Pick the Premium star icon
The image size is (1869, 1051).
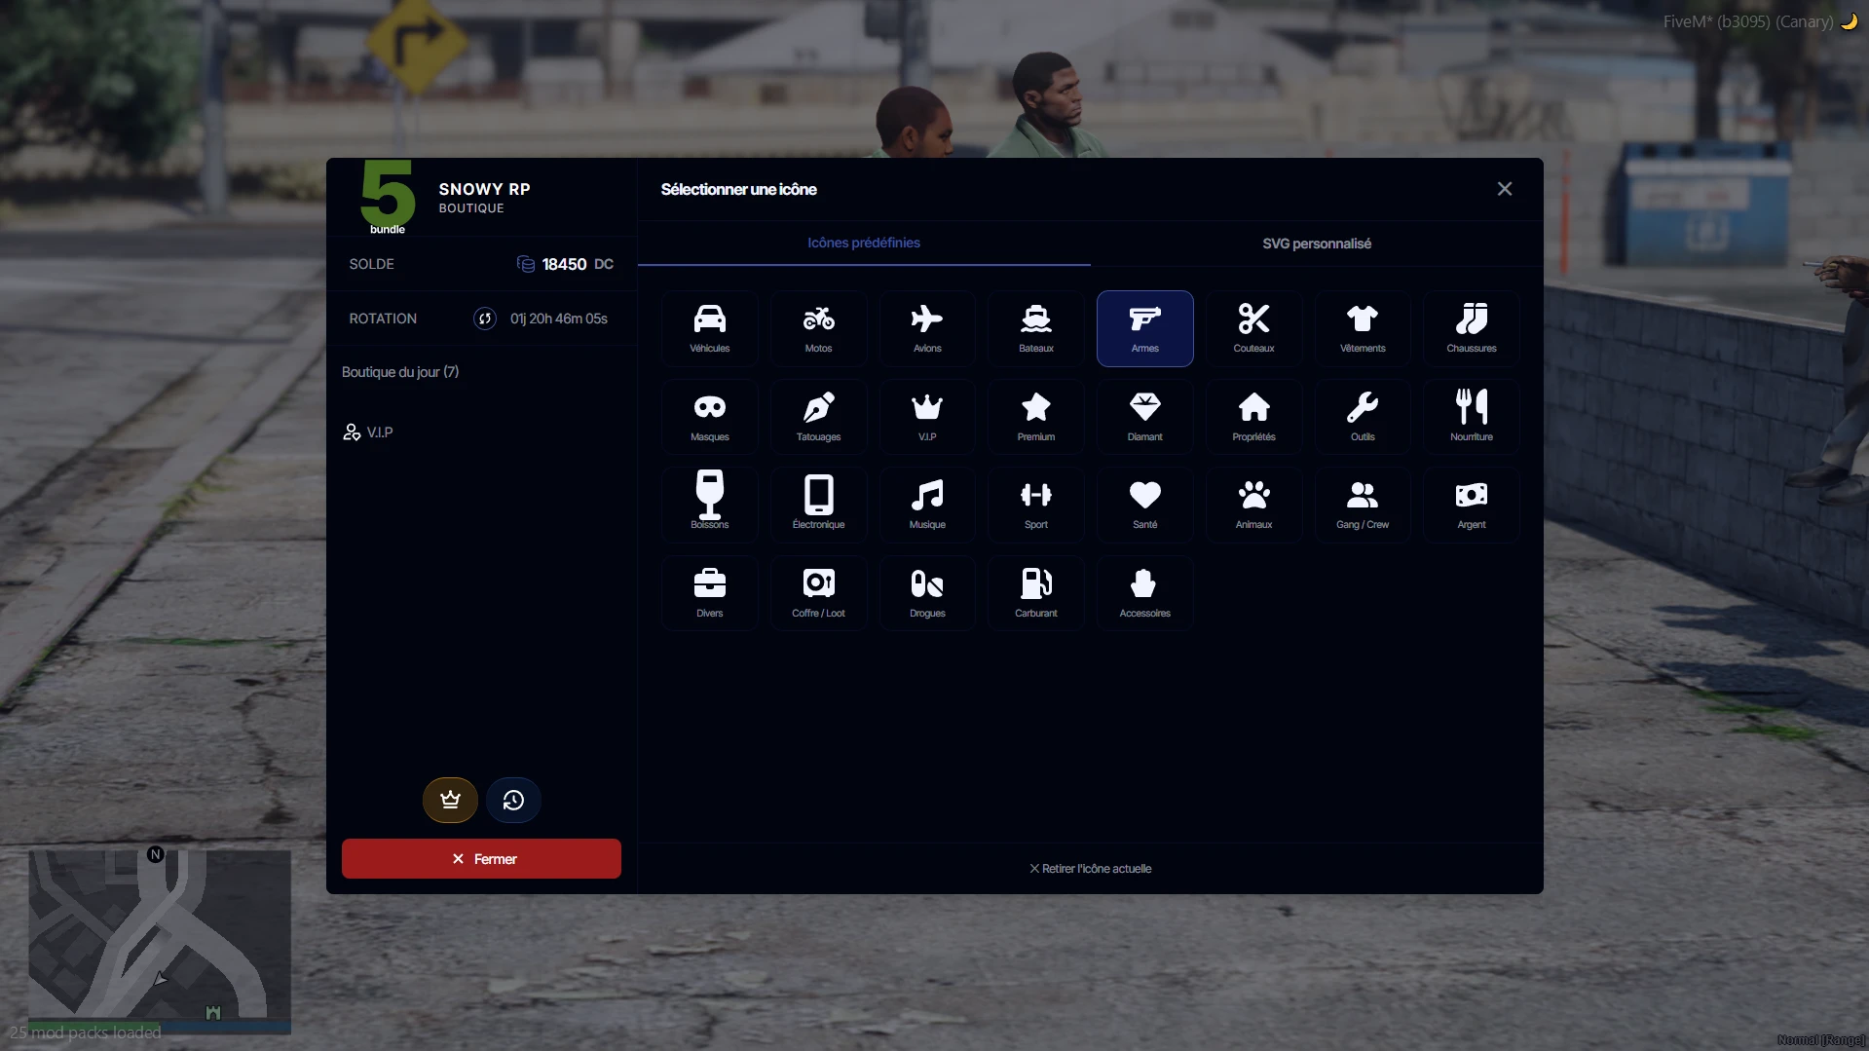click(1036, 417)
